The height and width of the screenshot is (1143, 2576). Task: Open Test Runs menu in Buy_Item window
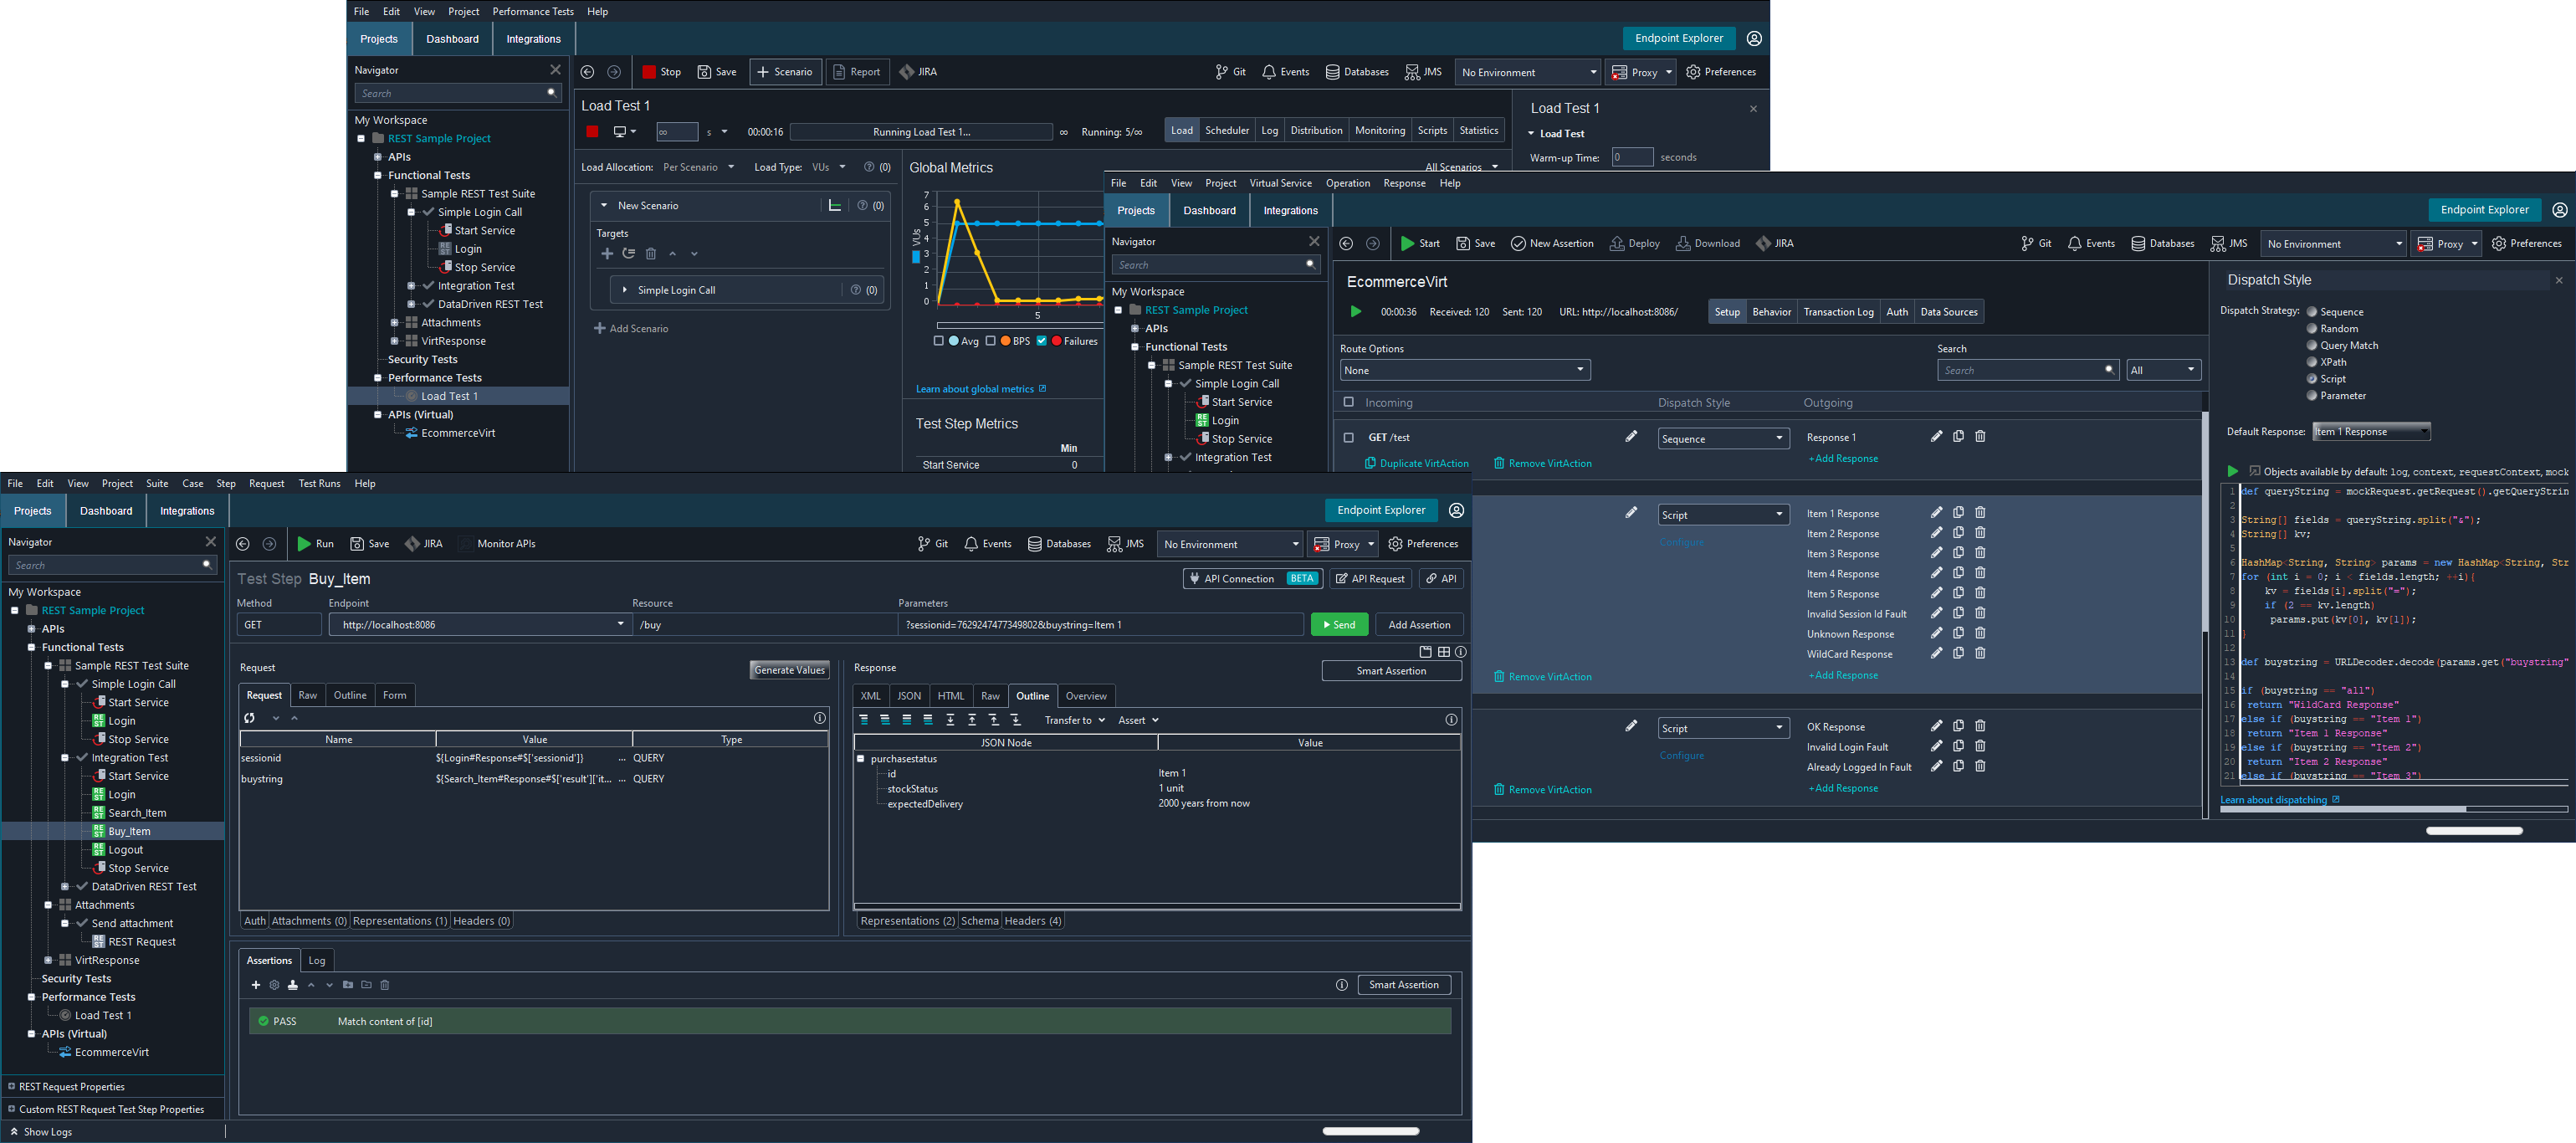(319, 483)
